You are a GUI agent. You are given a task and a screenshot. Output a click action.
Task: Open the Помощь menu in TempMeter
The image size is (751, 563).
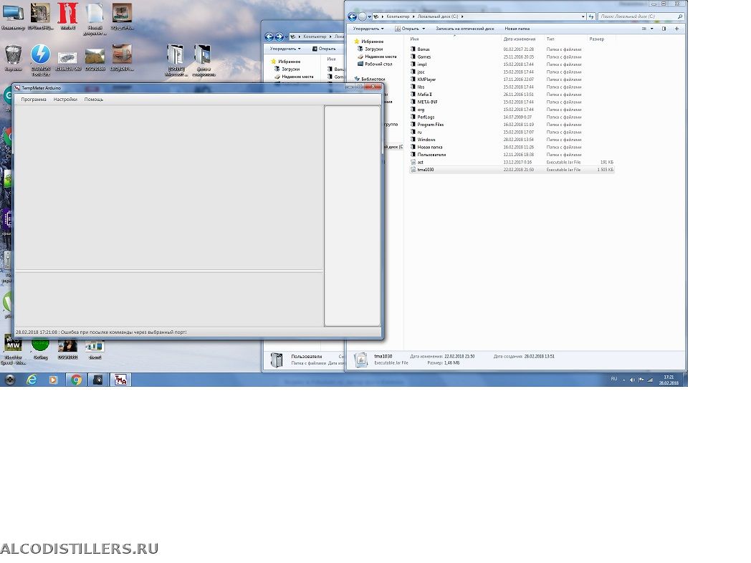tap(94, 100)
